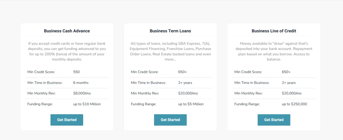
Task: Select the up to $5 Million funding range
Action: (x=191, y=104)
